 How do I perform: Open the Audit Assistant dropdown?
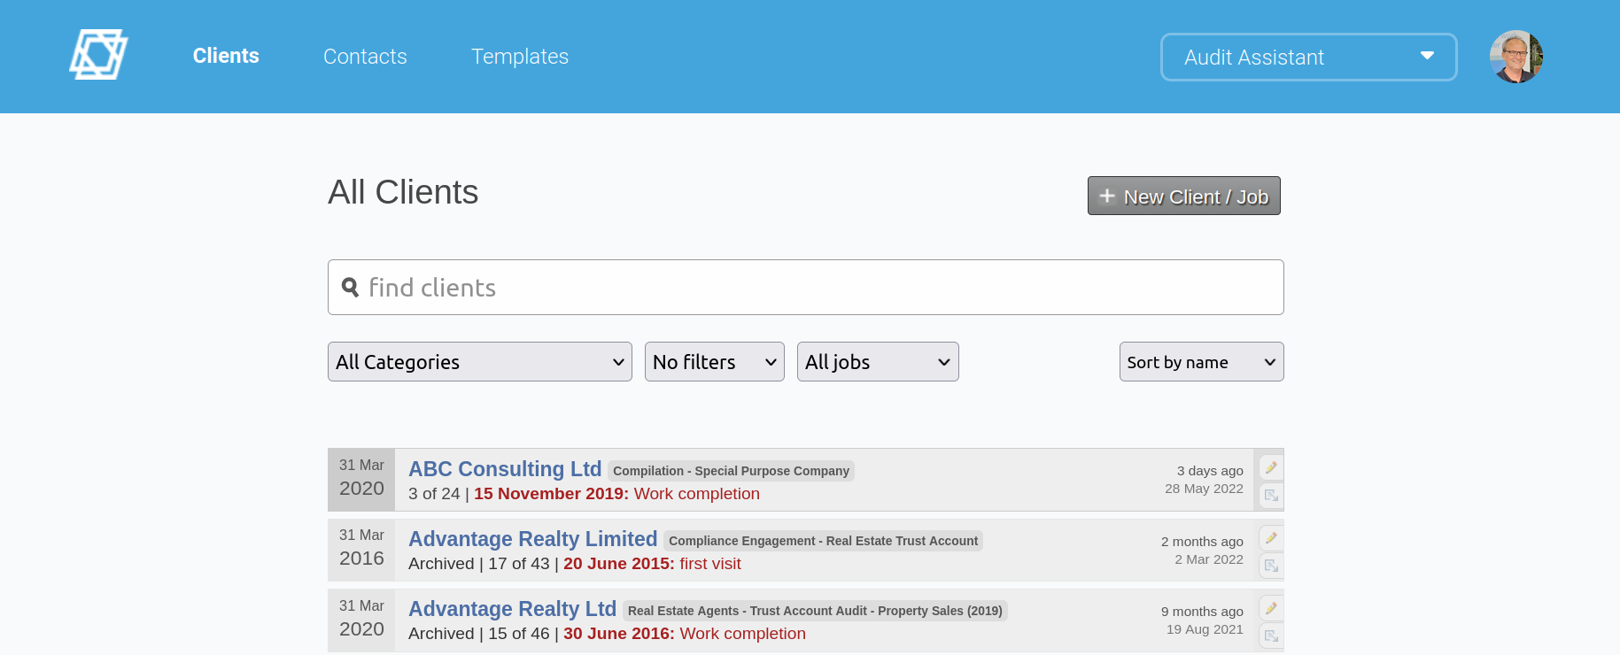pos(1308,57)
